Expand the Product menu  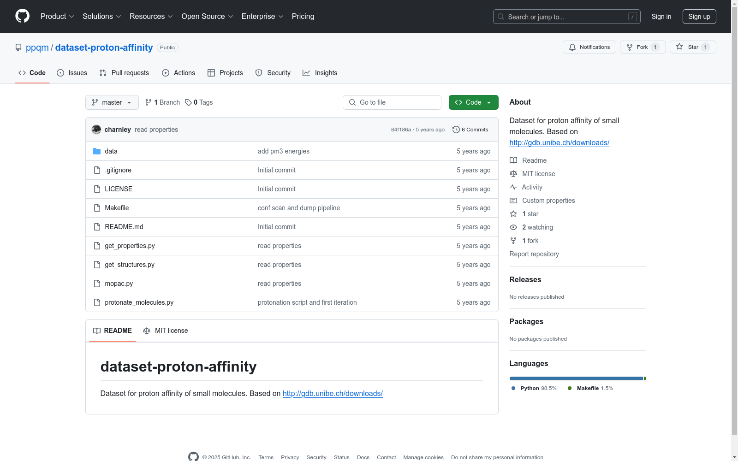(x=57, y=16)
